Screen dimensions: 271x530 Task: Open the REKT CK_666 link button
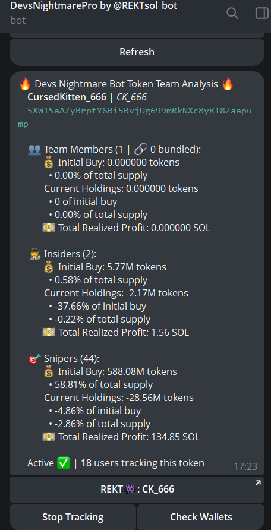coord(137,490)
